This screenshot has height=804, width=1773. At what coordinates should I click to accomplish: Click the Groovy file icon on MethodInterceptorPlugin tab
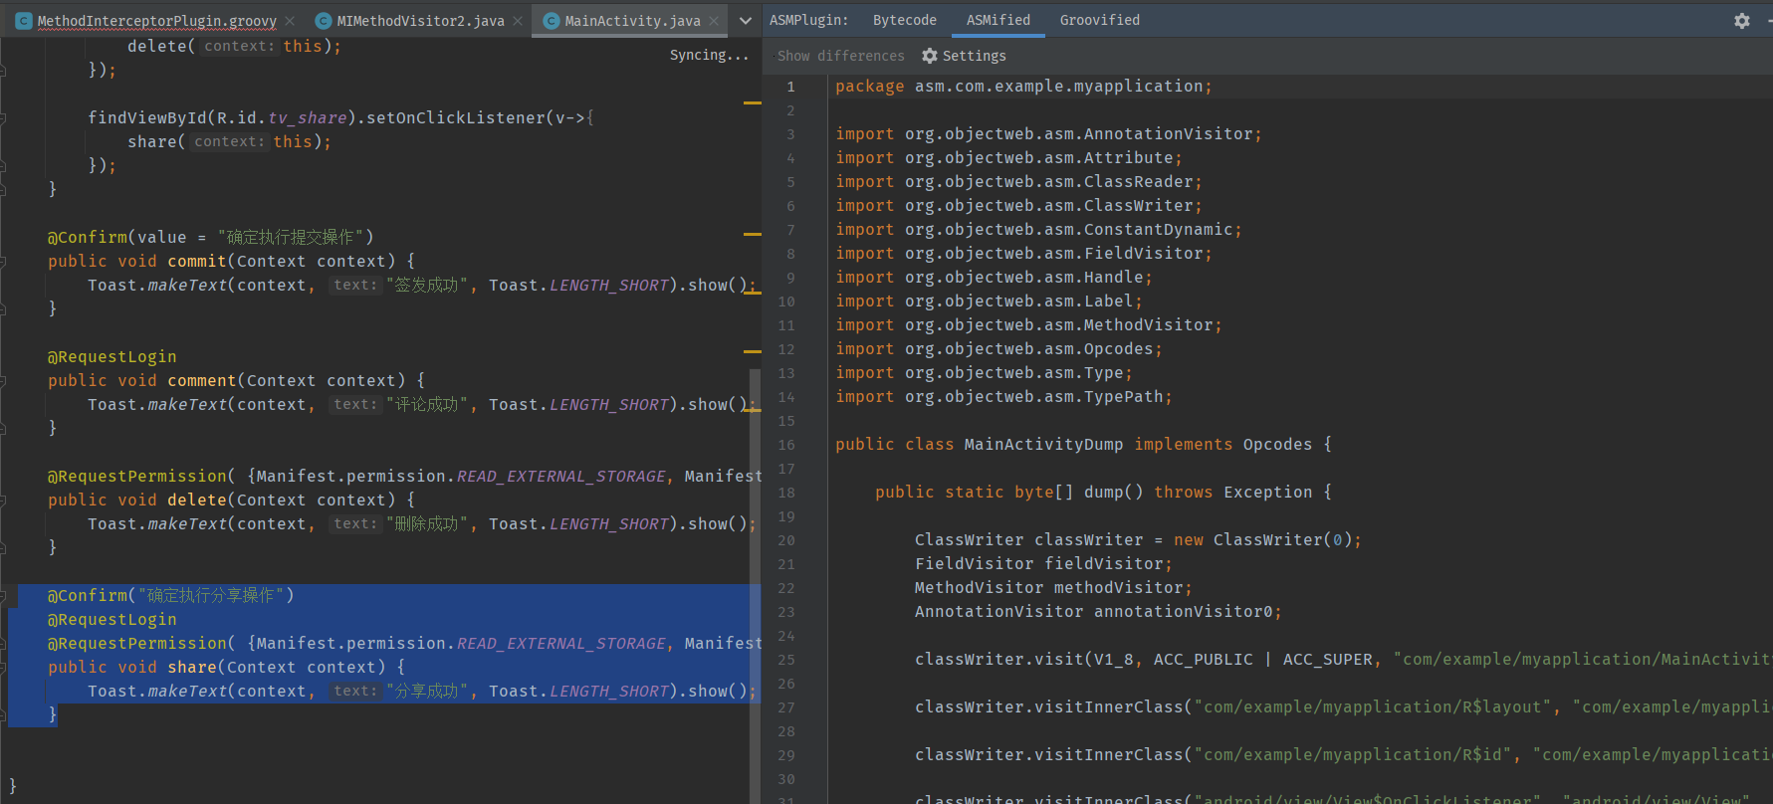pos(24,21)
